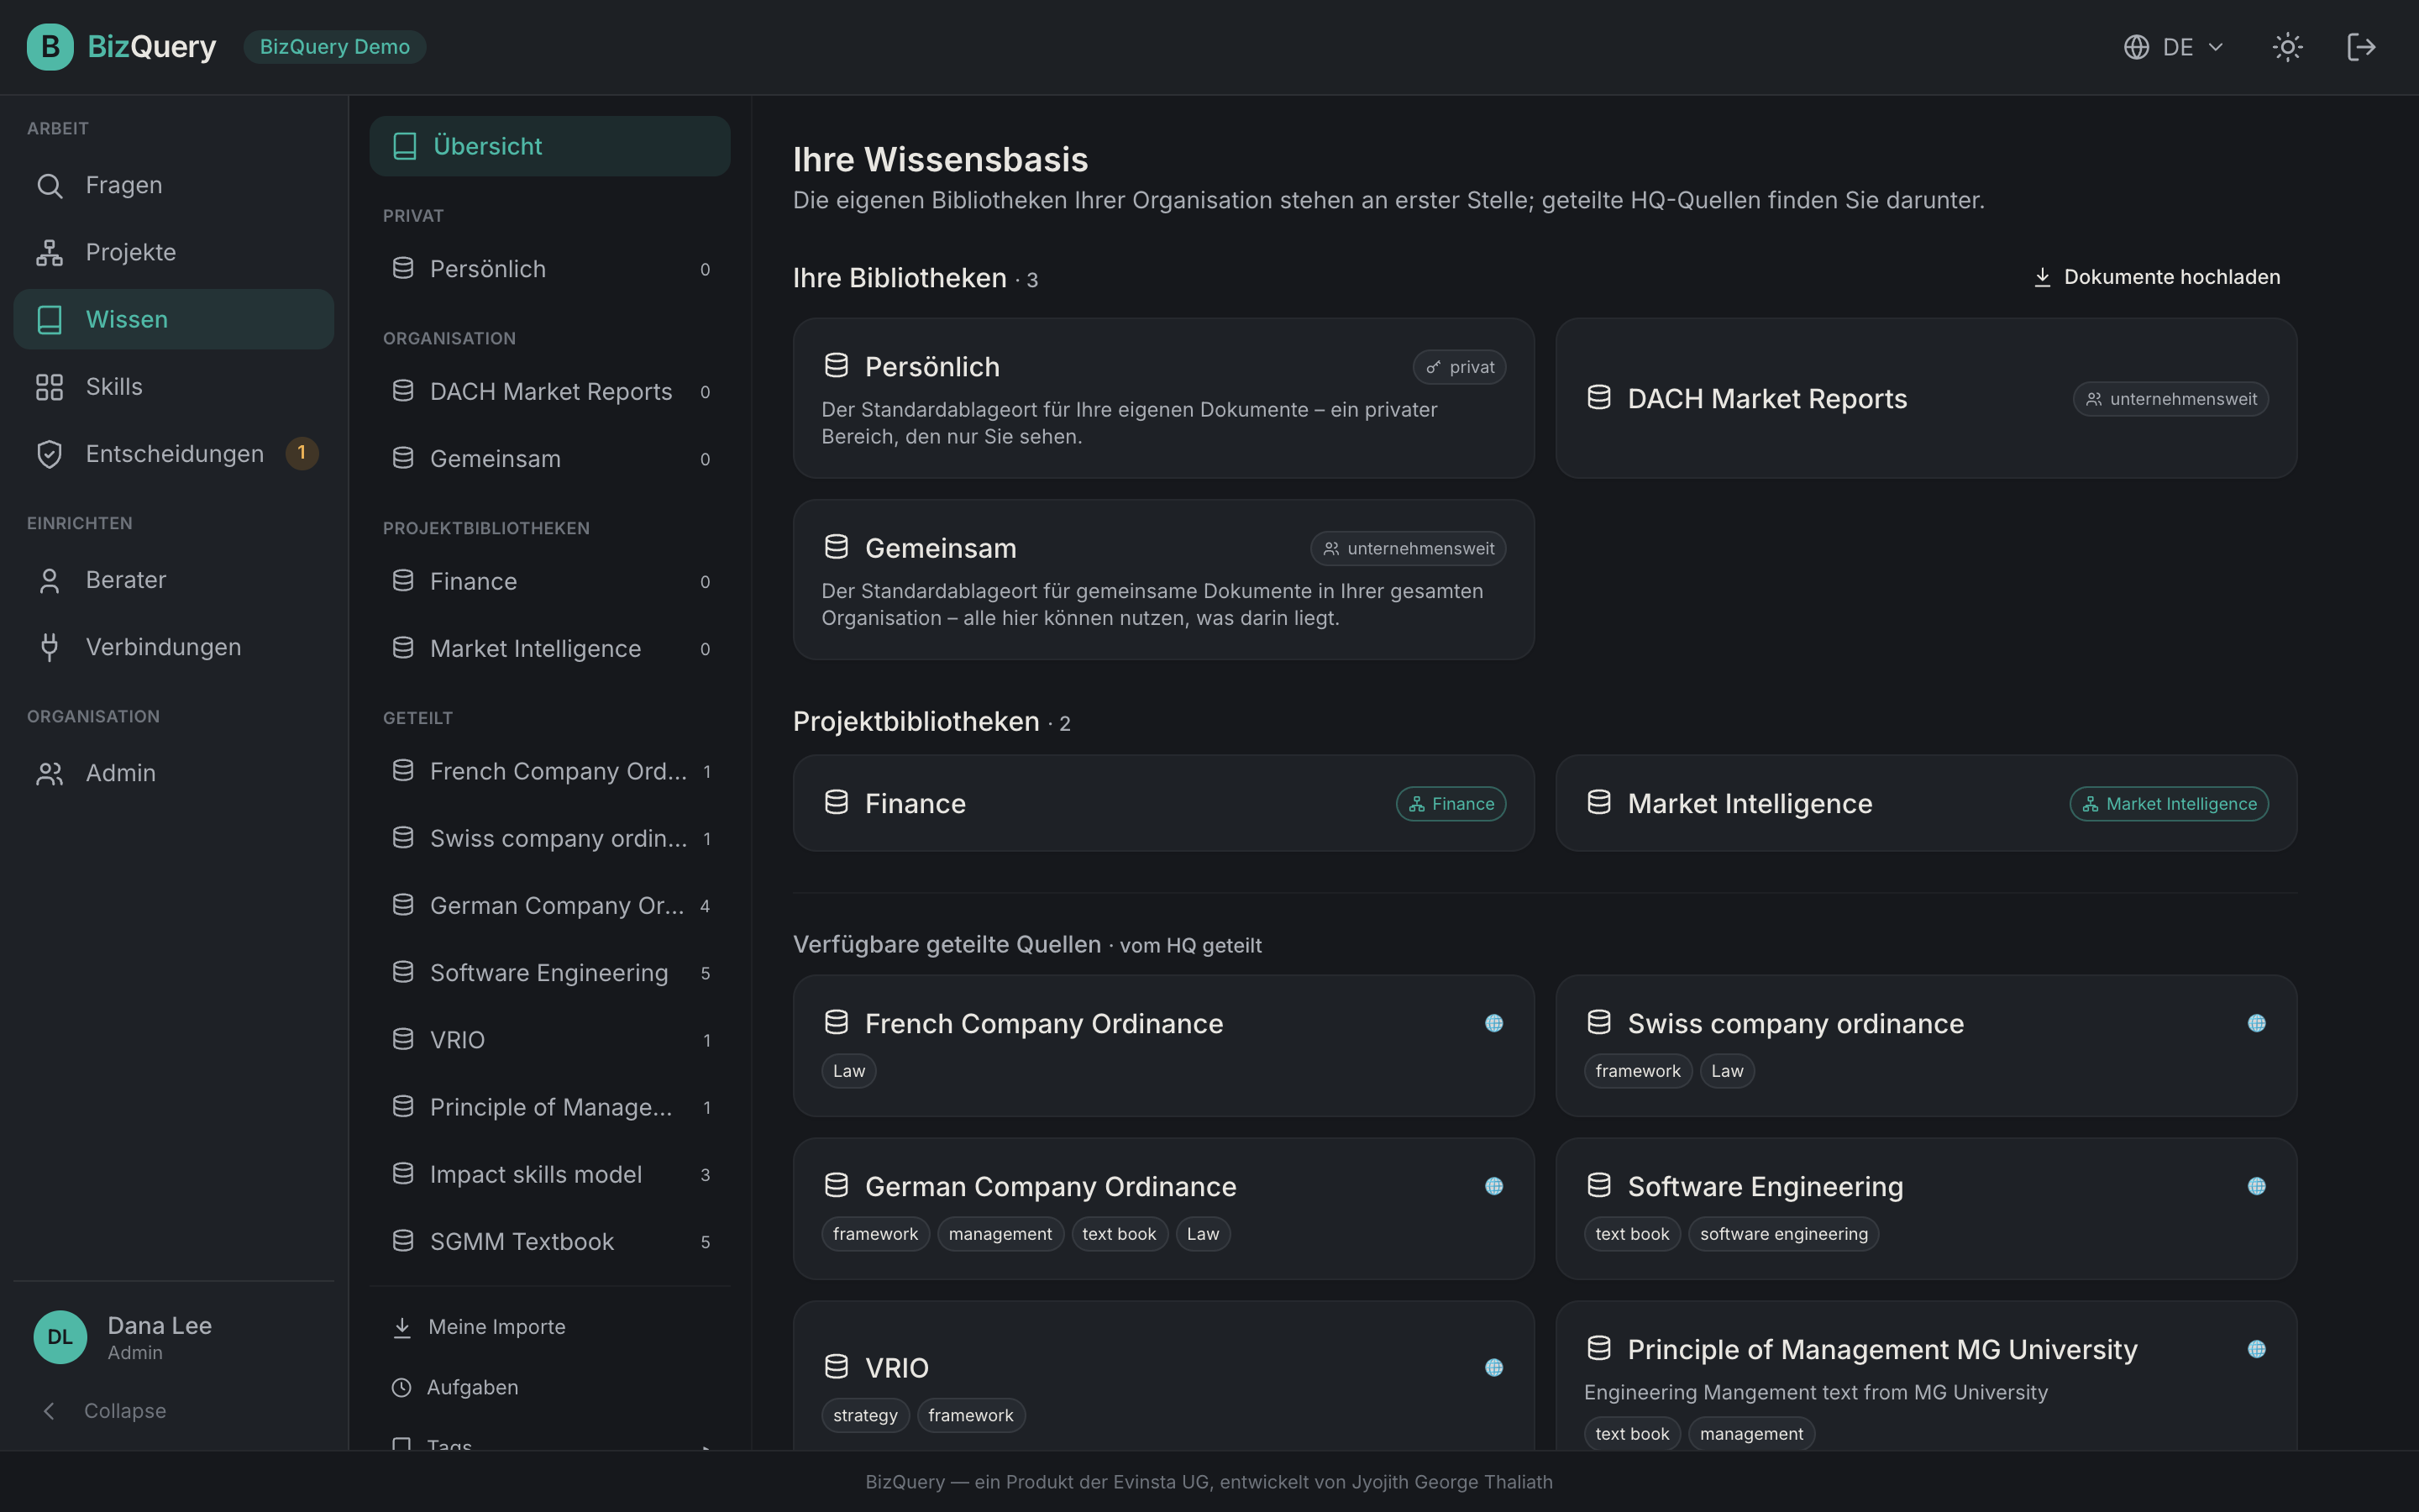Screen dimensions: 2419x1512
Task: Open Aufgaben
Action: tap(550, 1388)
